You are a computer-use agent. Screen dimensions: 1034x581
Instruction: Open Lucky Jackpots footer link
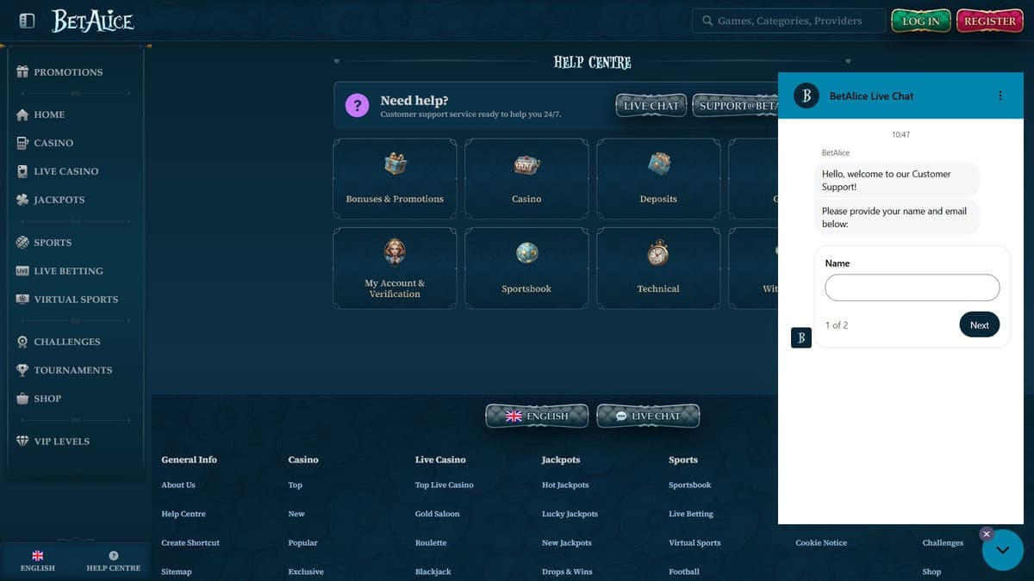tap(570, 514)
